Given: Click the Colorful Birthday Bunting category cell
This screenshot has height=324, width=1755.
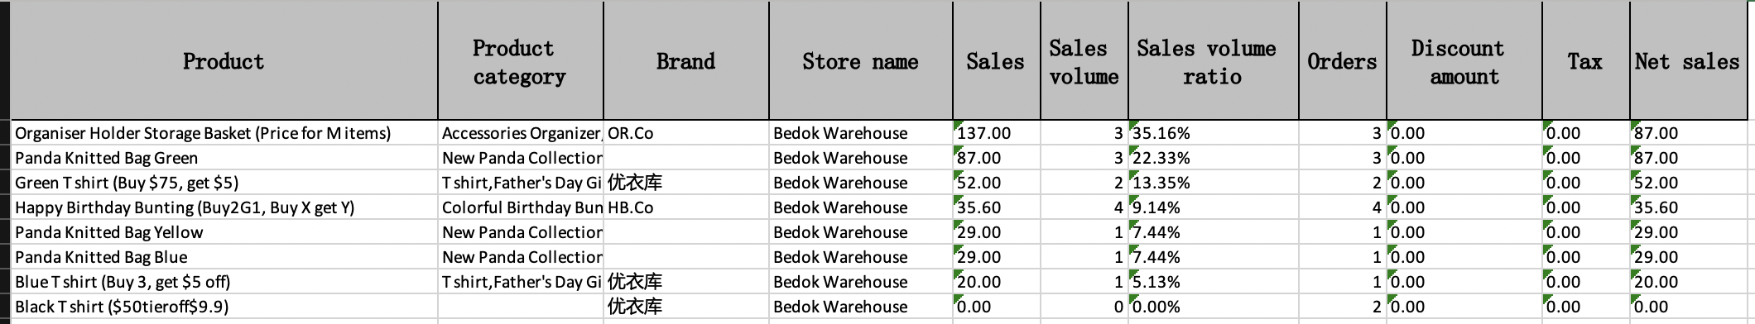Looking at the screenshot, I should [521, 207].
